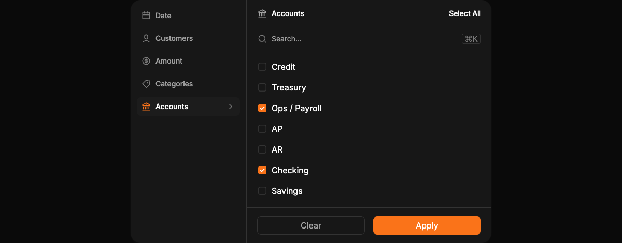Click the magnifier search icon
This screenshot has width=622, height=243.
[x=262, y=39]
